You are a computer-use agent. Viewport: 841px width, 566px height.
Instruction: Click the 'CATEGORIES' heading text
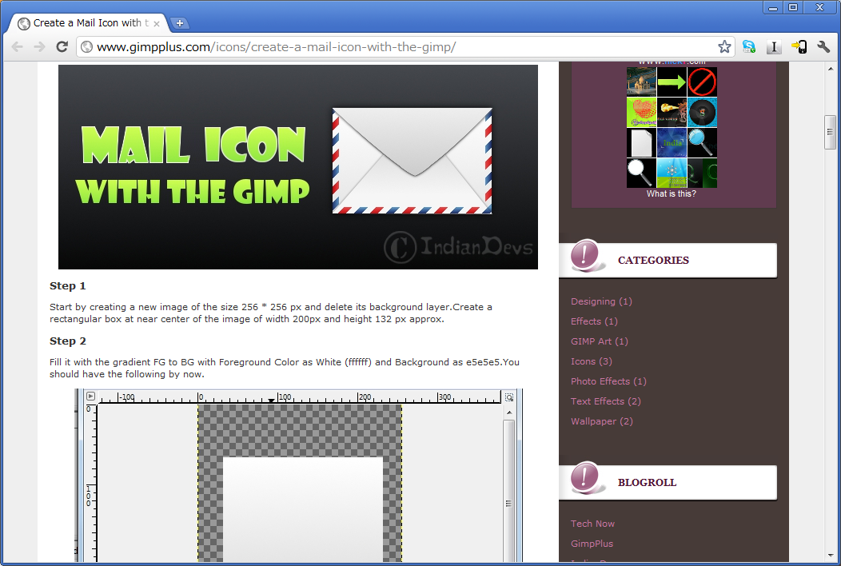653,260
